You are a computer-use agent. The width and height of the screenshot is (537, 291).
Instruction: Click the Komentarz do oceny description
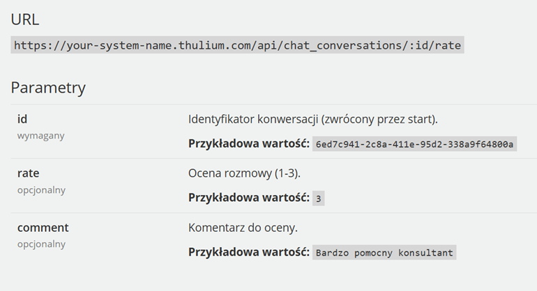pyautogui.click(x=243, y=228)
